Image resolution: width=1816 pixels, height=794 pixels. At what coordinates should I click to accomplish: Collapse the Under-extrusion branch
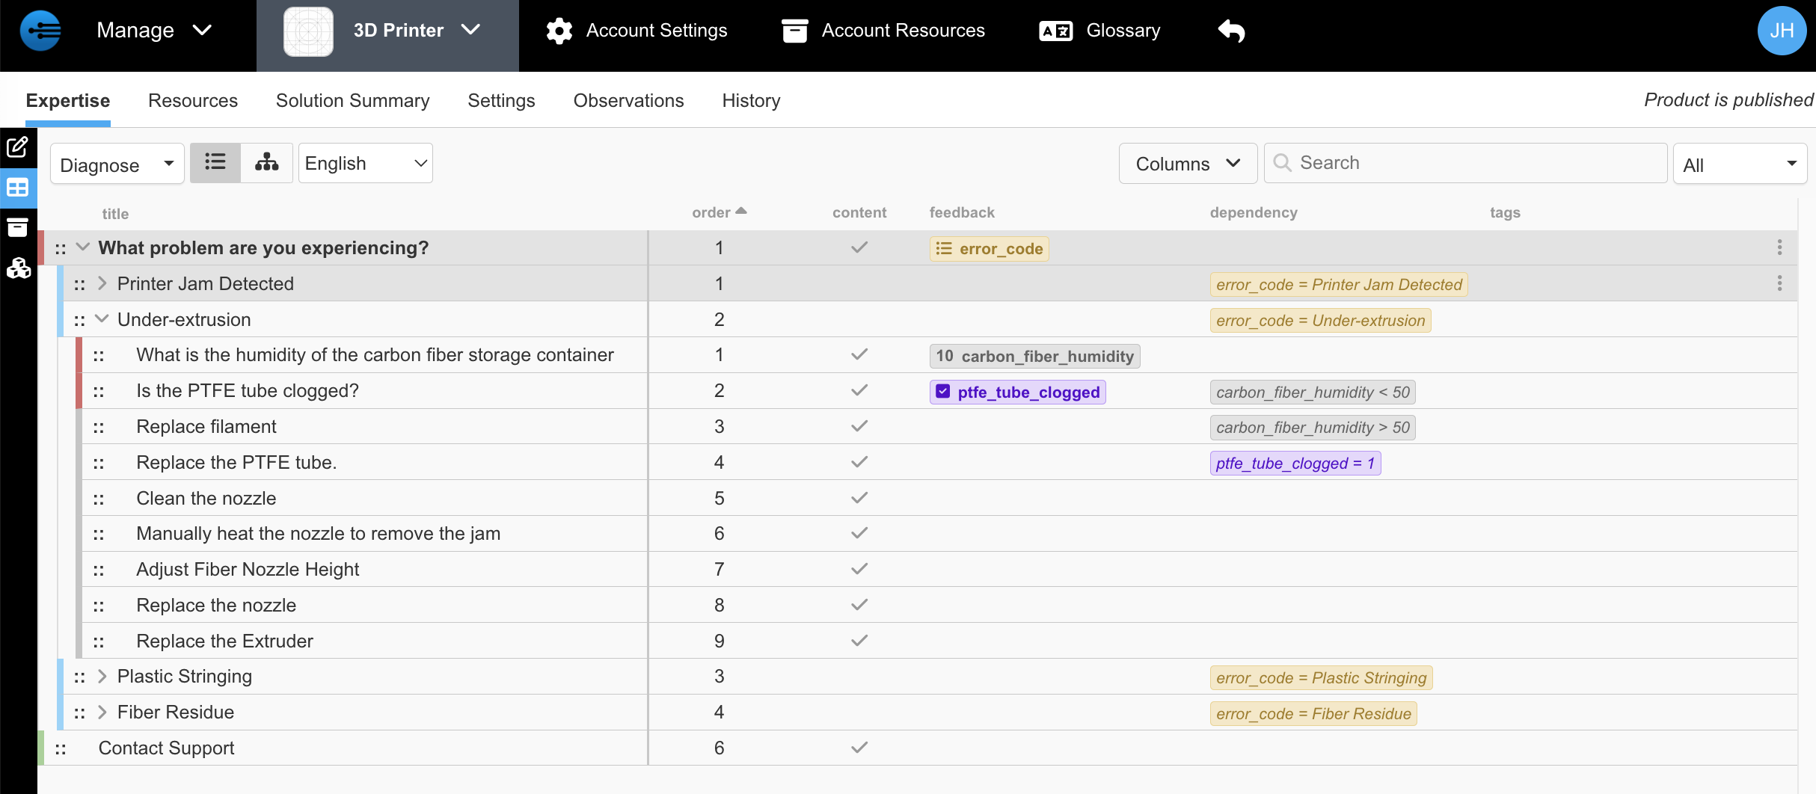[x=102, y=319]
